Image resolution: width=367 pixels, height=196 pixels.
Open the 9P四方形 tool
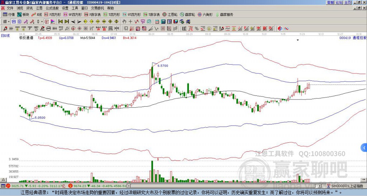click(x=72, y=14)
